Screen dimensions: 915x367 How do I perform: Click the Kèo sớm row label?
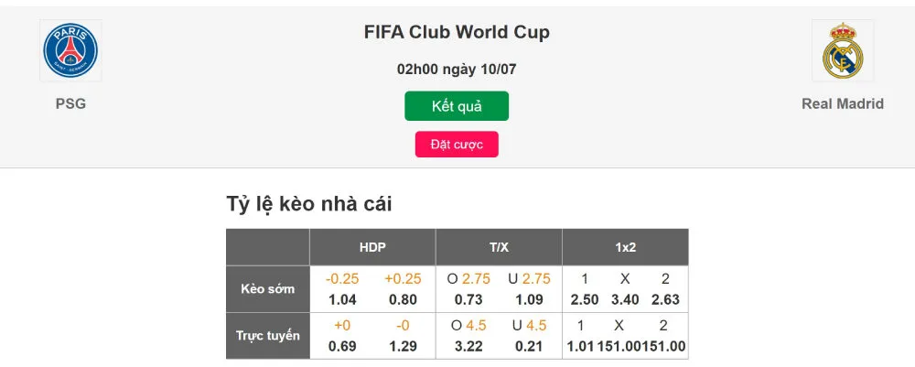click(267, 289)
